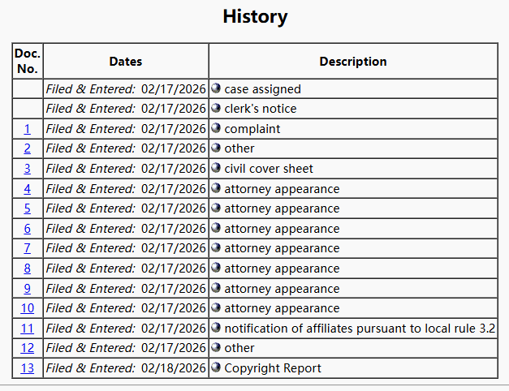Open document 13 Copyright Report link
Image resolution: width=509 pixels, height=391 pixels.
pyautogui.click(x=28, y=368)
